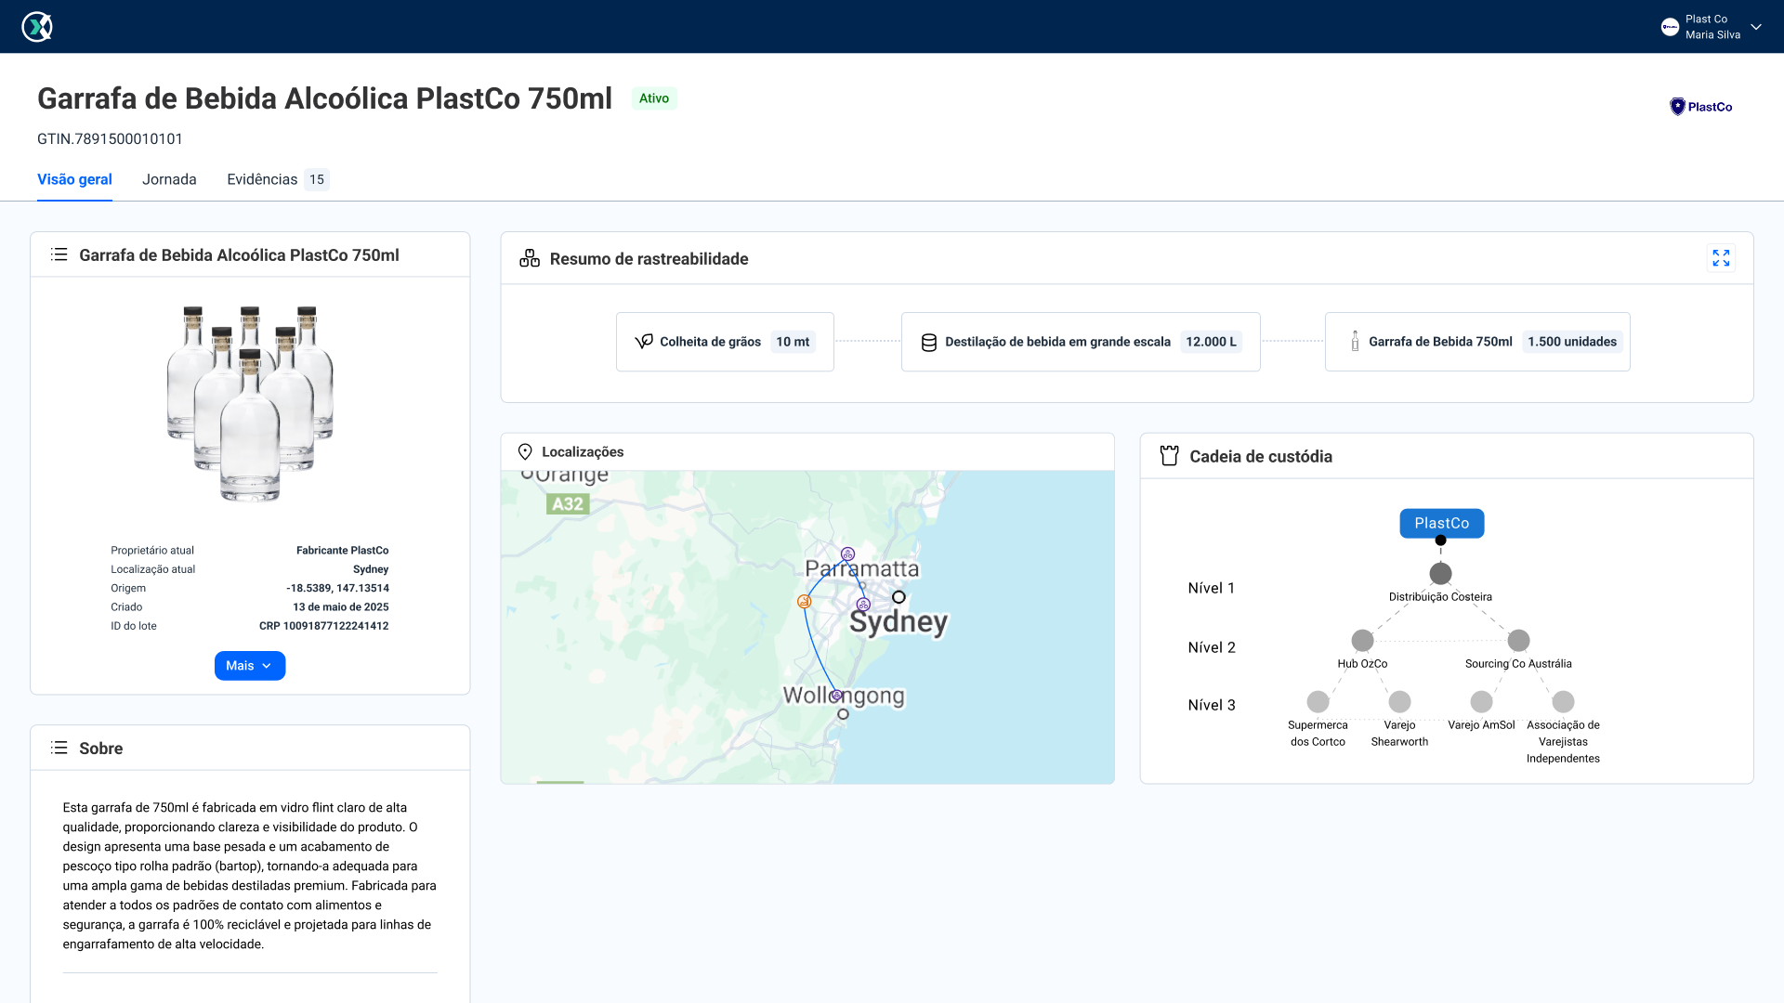
Task: Expand the traceability summary to fullscreen
Action: (1721, 258)
